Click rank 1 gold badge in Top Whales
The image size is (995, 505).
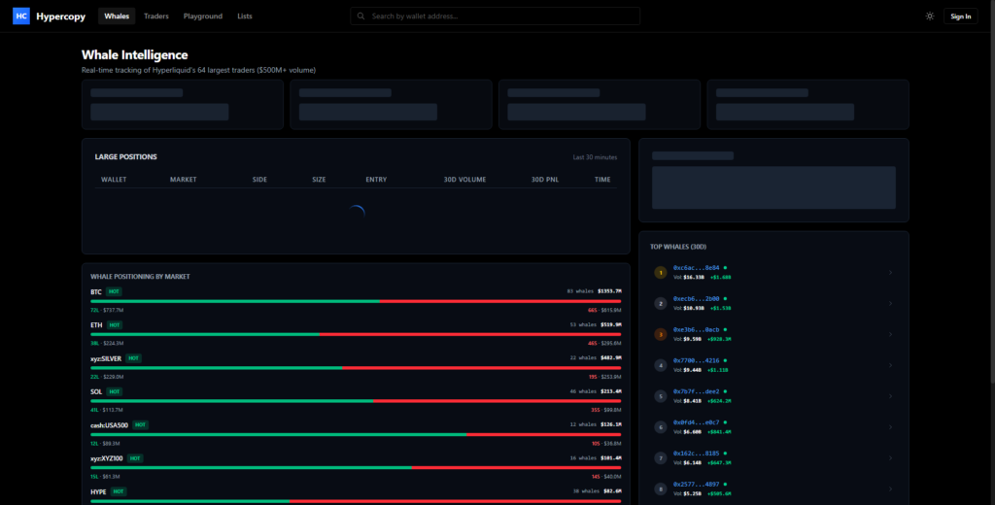[661, 273]
